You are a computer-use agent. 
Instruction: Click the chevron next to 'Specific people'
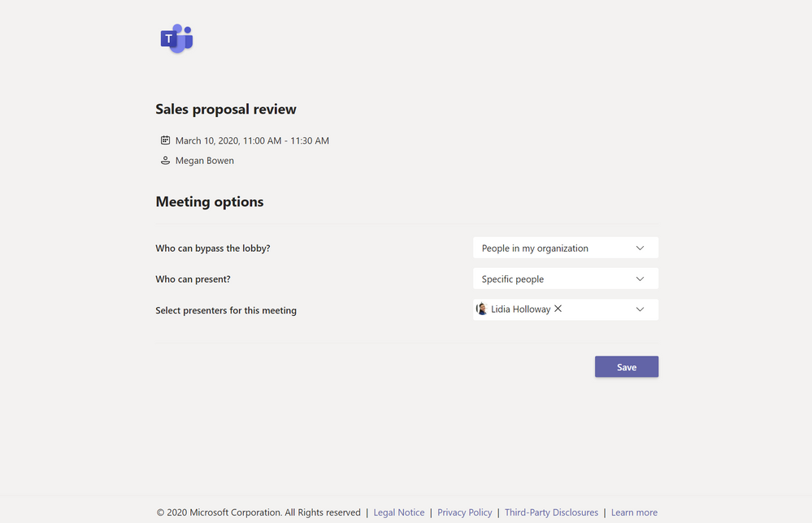pyautogui.click(x=640, y=279)
